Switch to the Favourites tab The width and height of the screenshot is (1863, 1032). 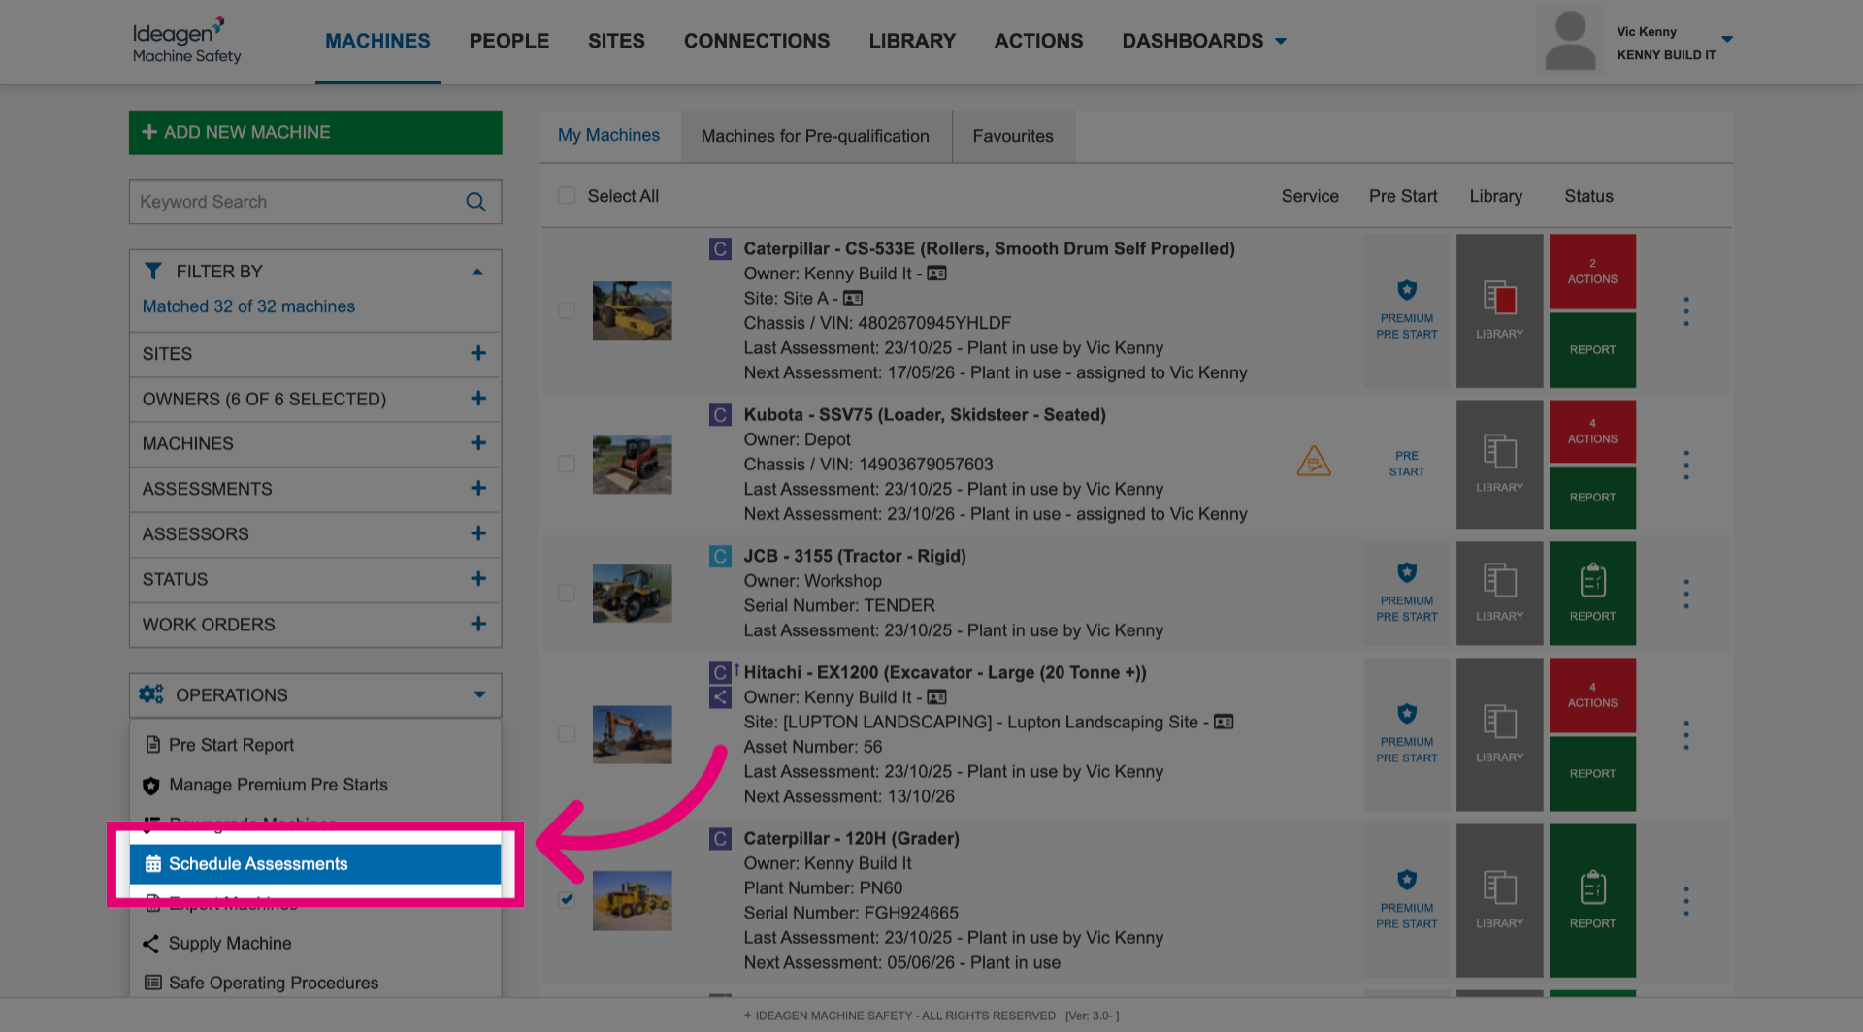1013,136
